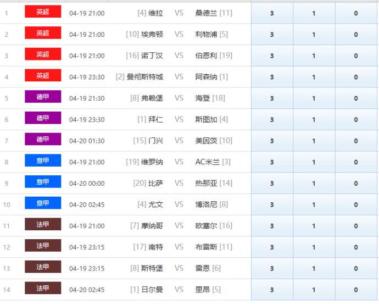
Task: Select 0 for 斯特堡 vs 雷恩 match
Action: tap(356, 268)
